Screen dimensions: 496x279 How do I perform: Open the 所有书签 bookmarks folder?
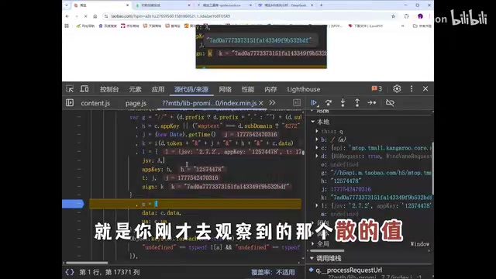pyautogui.click(x=422, y=26)
